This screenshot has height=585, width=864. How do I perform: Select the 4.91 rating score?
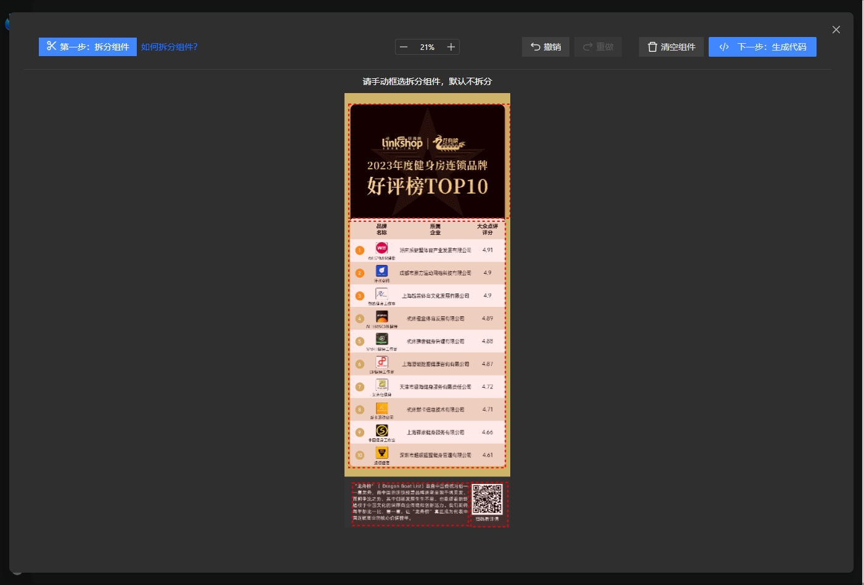pyautogui.click(x=487, y=250)
